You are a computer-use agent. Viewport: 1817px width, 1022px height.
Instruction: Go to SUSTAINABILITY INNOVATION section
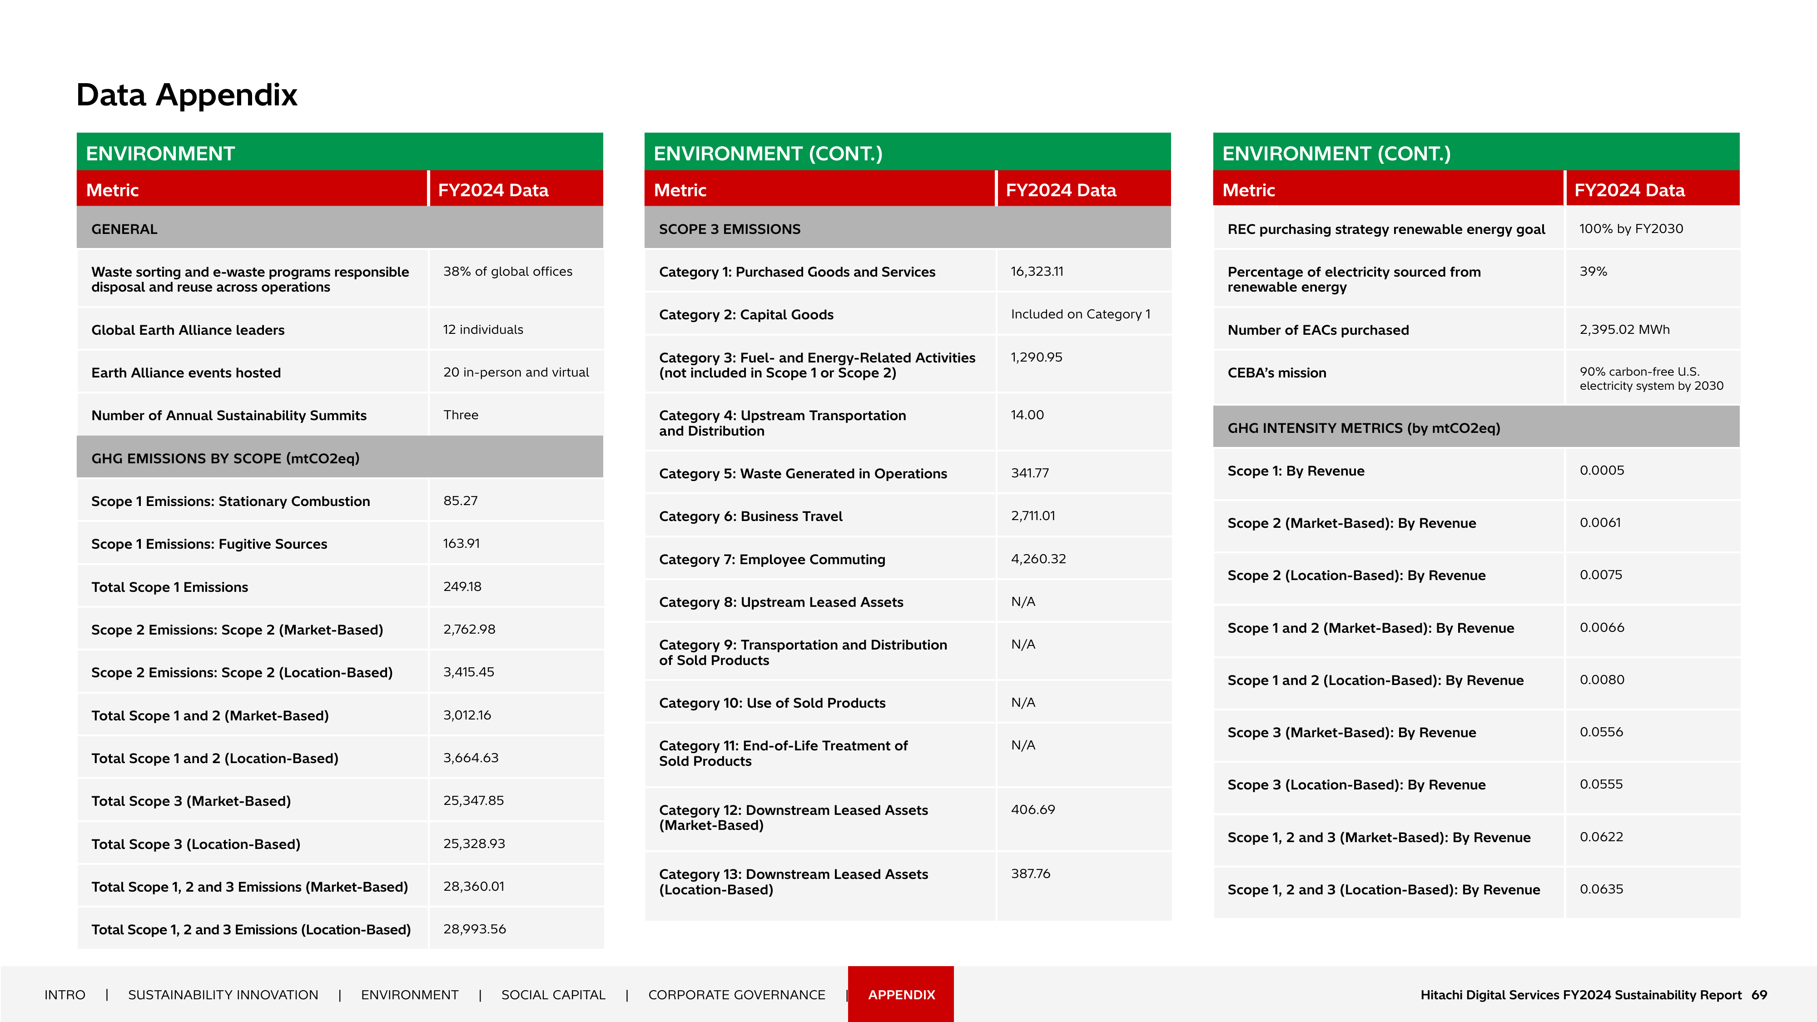tap(223, 994)
